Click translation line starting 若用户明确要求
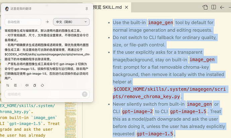 coord(47,45)
